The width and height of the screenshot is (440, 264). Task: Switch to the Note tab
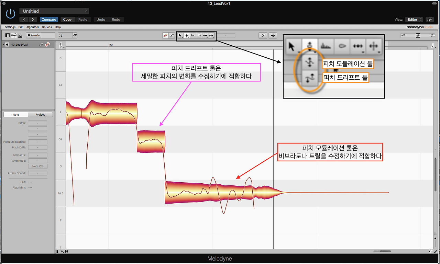pos(16,115)
